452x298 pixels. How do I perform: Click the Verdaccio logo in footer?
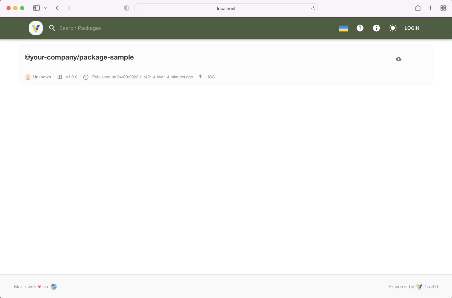(x=419, y=287)
